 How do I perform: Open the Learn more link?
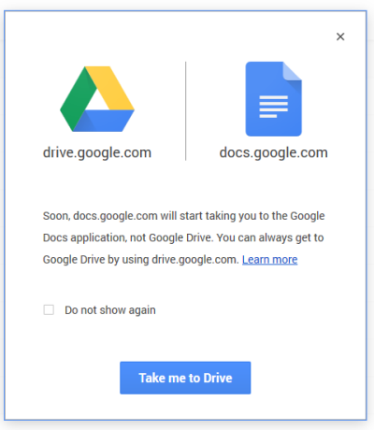point(270,259)
